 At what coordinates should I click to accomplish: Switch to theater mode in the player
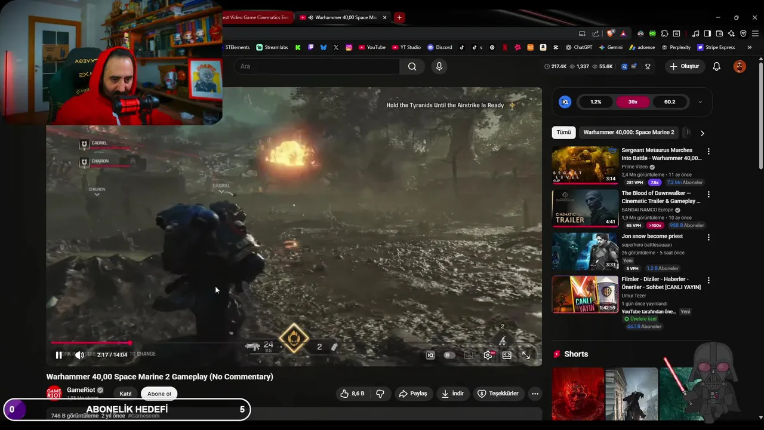507,355
